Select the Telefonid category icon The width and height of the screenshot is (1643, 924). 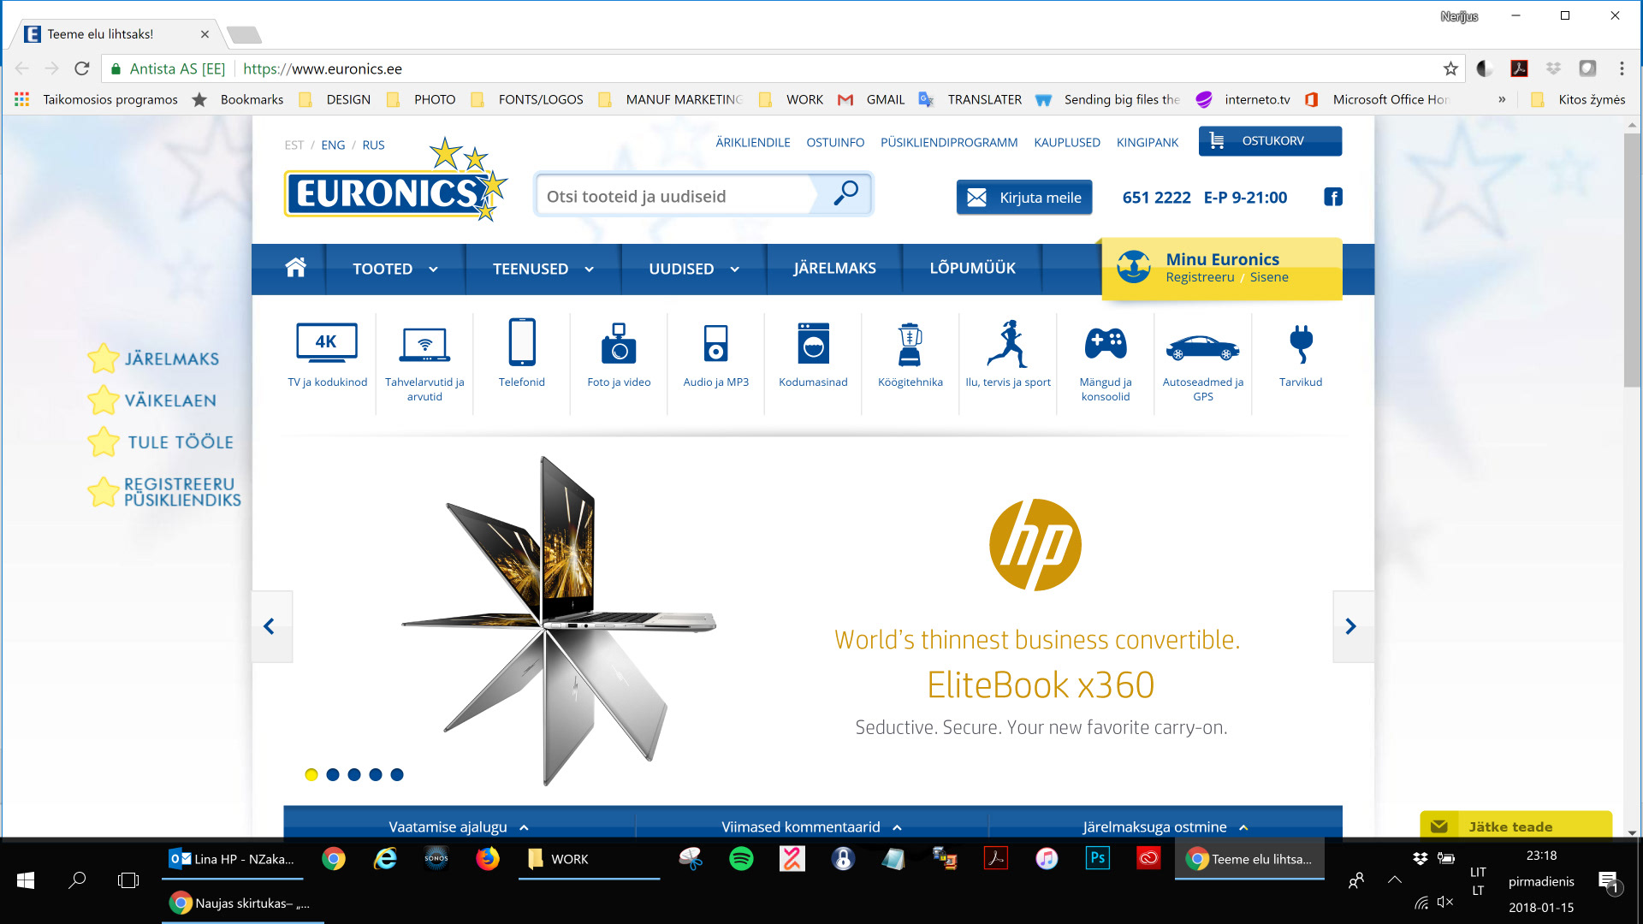point(522,342)
